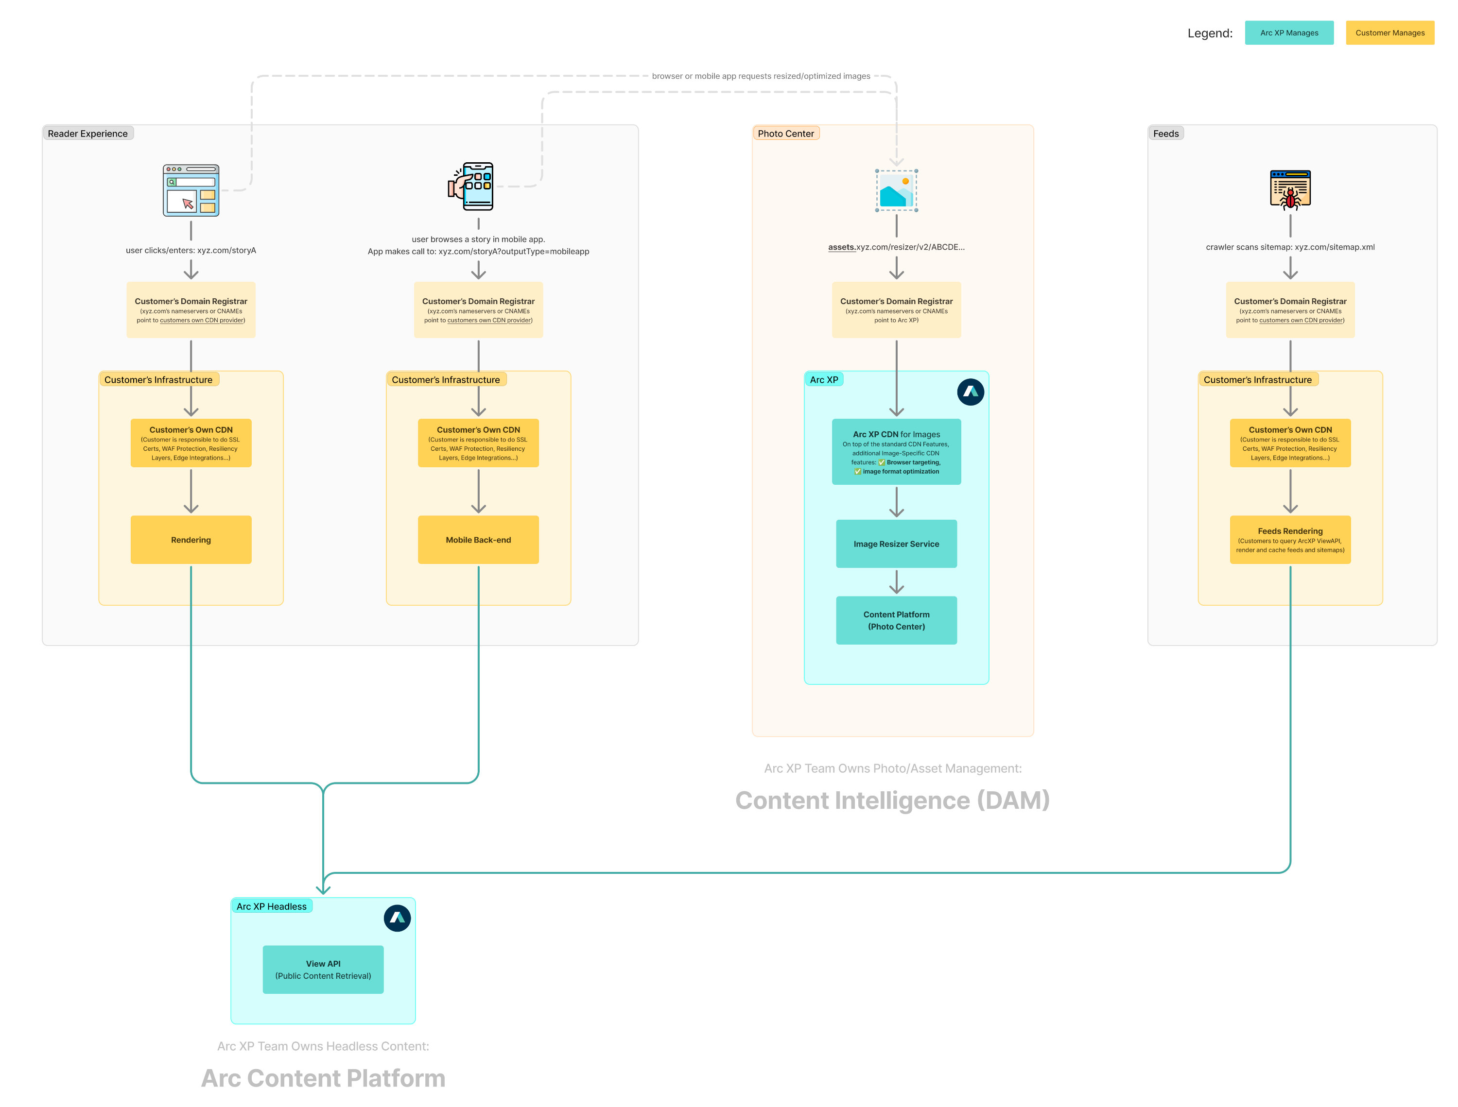Click 'crawler scans sitemap: xyz.com/sitemap.xml' text
Viewport: 1458px width, 1107px height.
[x=1290, y=247]
